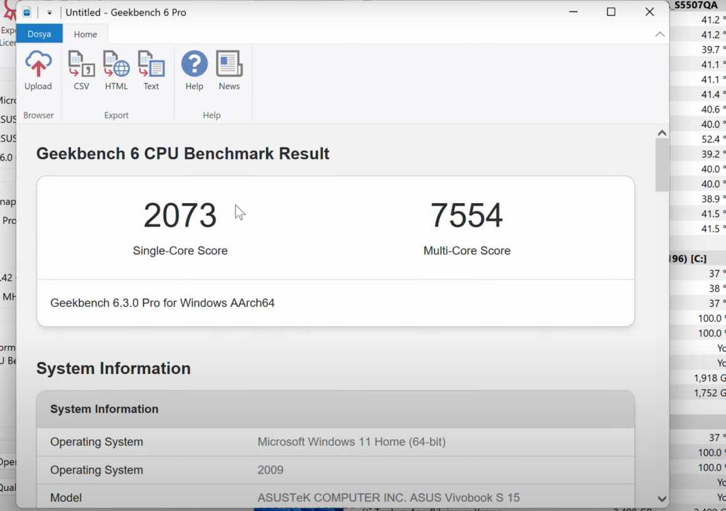Click the vertical scrollbar thumb
Viewport: 726px width, 511px height.
pos(662,164)
